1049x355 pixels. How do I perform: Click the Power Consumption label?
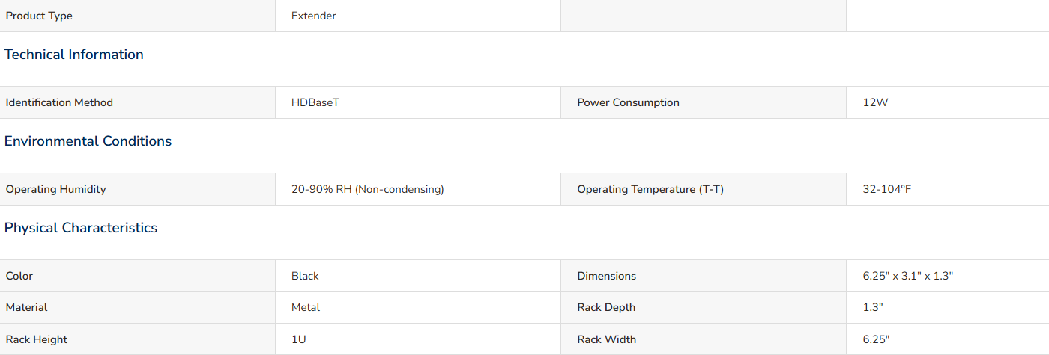(628, 102)
